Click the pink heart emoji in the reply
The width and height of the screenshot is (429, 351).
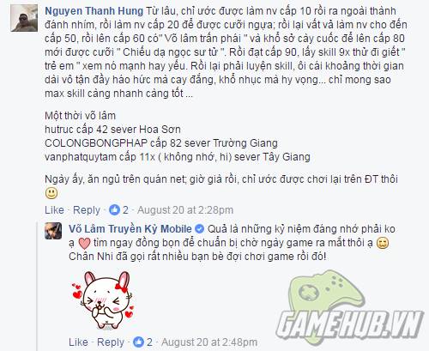[84, 243]
